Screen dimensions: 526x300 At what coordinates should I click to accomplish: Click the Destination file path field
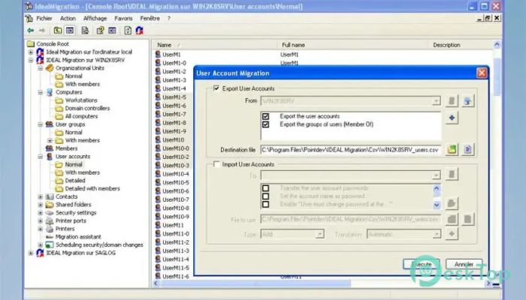(350, 150)
